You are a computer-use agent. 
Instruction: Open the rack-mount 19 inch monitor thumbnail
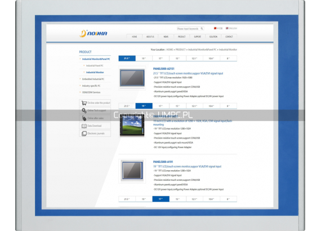132,126
